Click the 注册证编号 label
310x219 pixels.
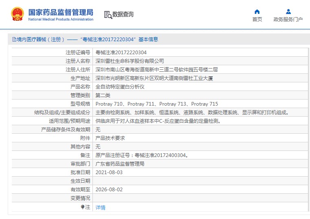pos(78,53)
